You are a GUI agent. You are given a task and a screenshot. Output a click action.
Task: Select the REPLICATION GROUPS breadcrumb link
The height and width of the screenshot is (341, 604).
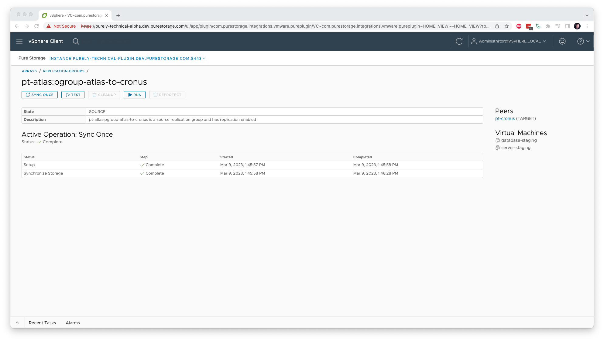click(x=63, y=71)
